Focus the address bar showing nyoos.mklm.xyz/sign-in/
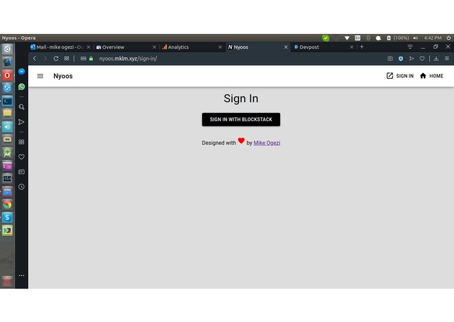This screenshot has height=322, width=454. click(128, 59)
